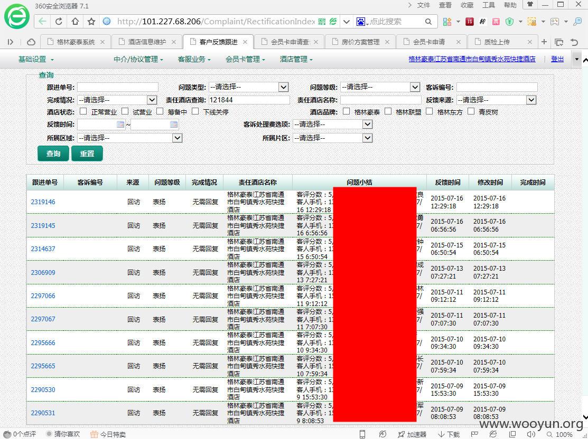
Task: Click the back arrow navigation icon
Action: pos(42,21)
